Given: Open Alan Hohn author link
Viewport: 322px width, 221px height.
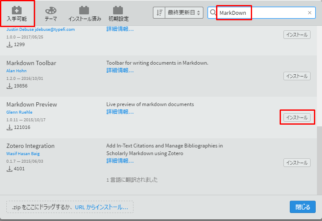Looking at the screenshot, I should coord(17,71).
